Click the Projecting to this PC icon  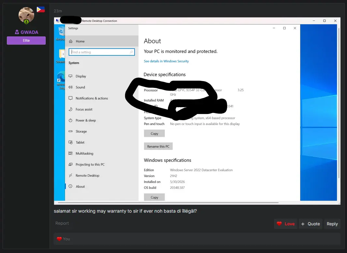[x=70, y=164]
